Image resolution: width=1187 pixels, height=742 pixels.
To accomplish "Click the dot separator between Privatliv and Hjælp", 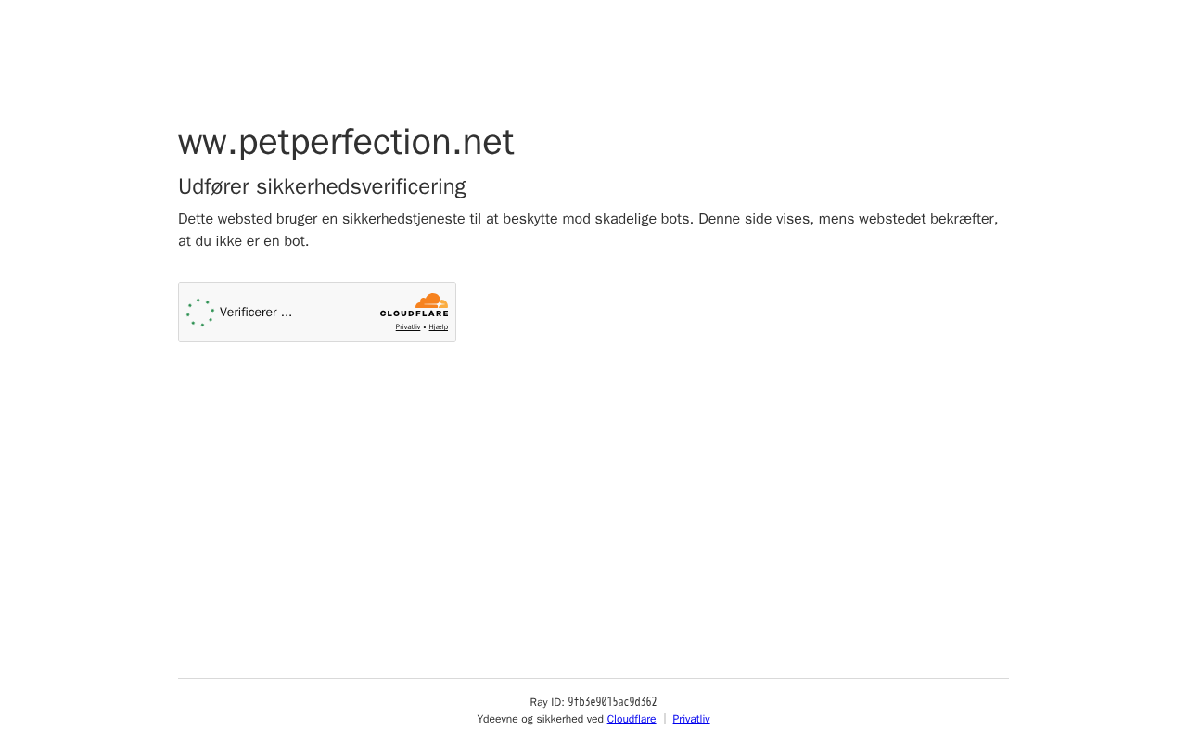I will [425, 327].
